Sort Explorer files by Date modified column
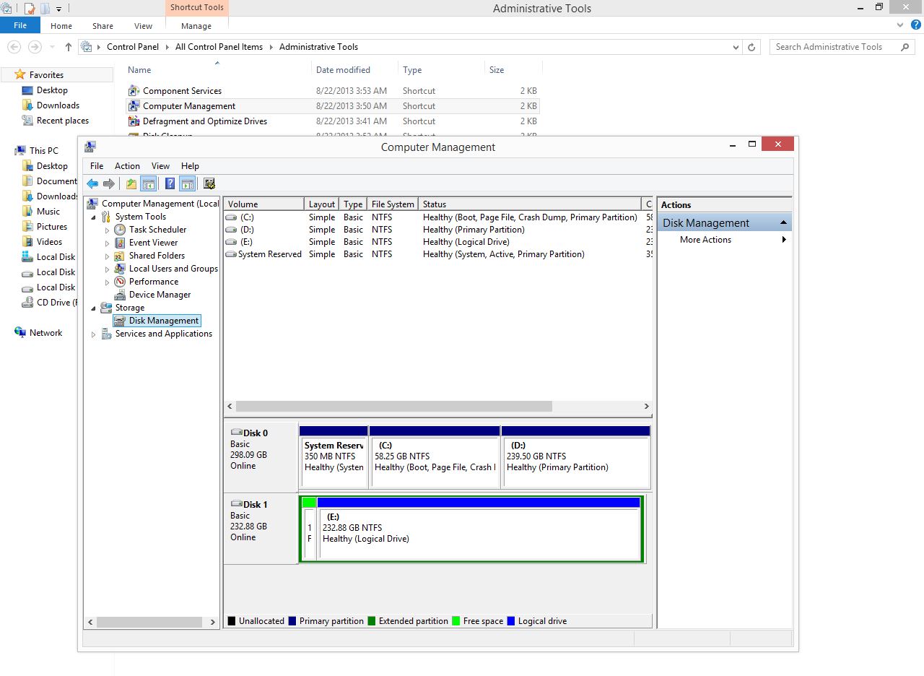Image resolution: width=924 pixels, height=676 pixels. click(343, 70)
